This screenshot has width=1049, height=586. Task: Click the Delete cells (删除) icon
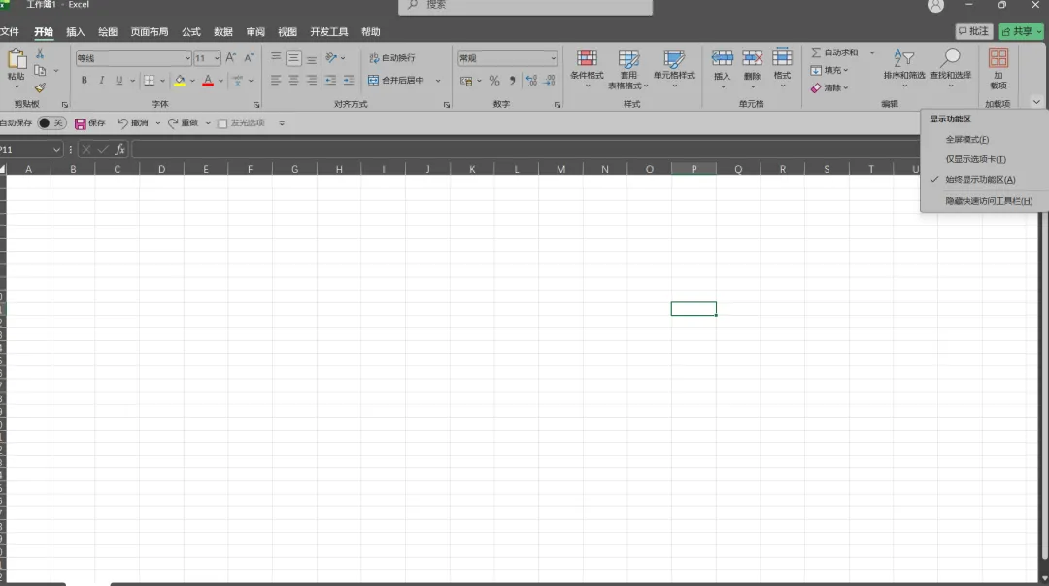pyautogui.click(x=752, y=57)
